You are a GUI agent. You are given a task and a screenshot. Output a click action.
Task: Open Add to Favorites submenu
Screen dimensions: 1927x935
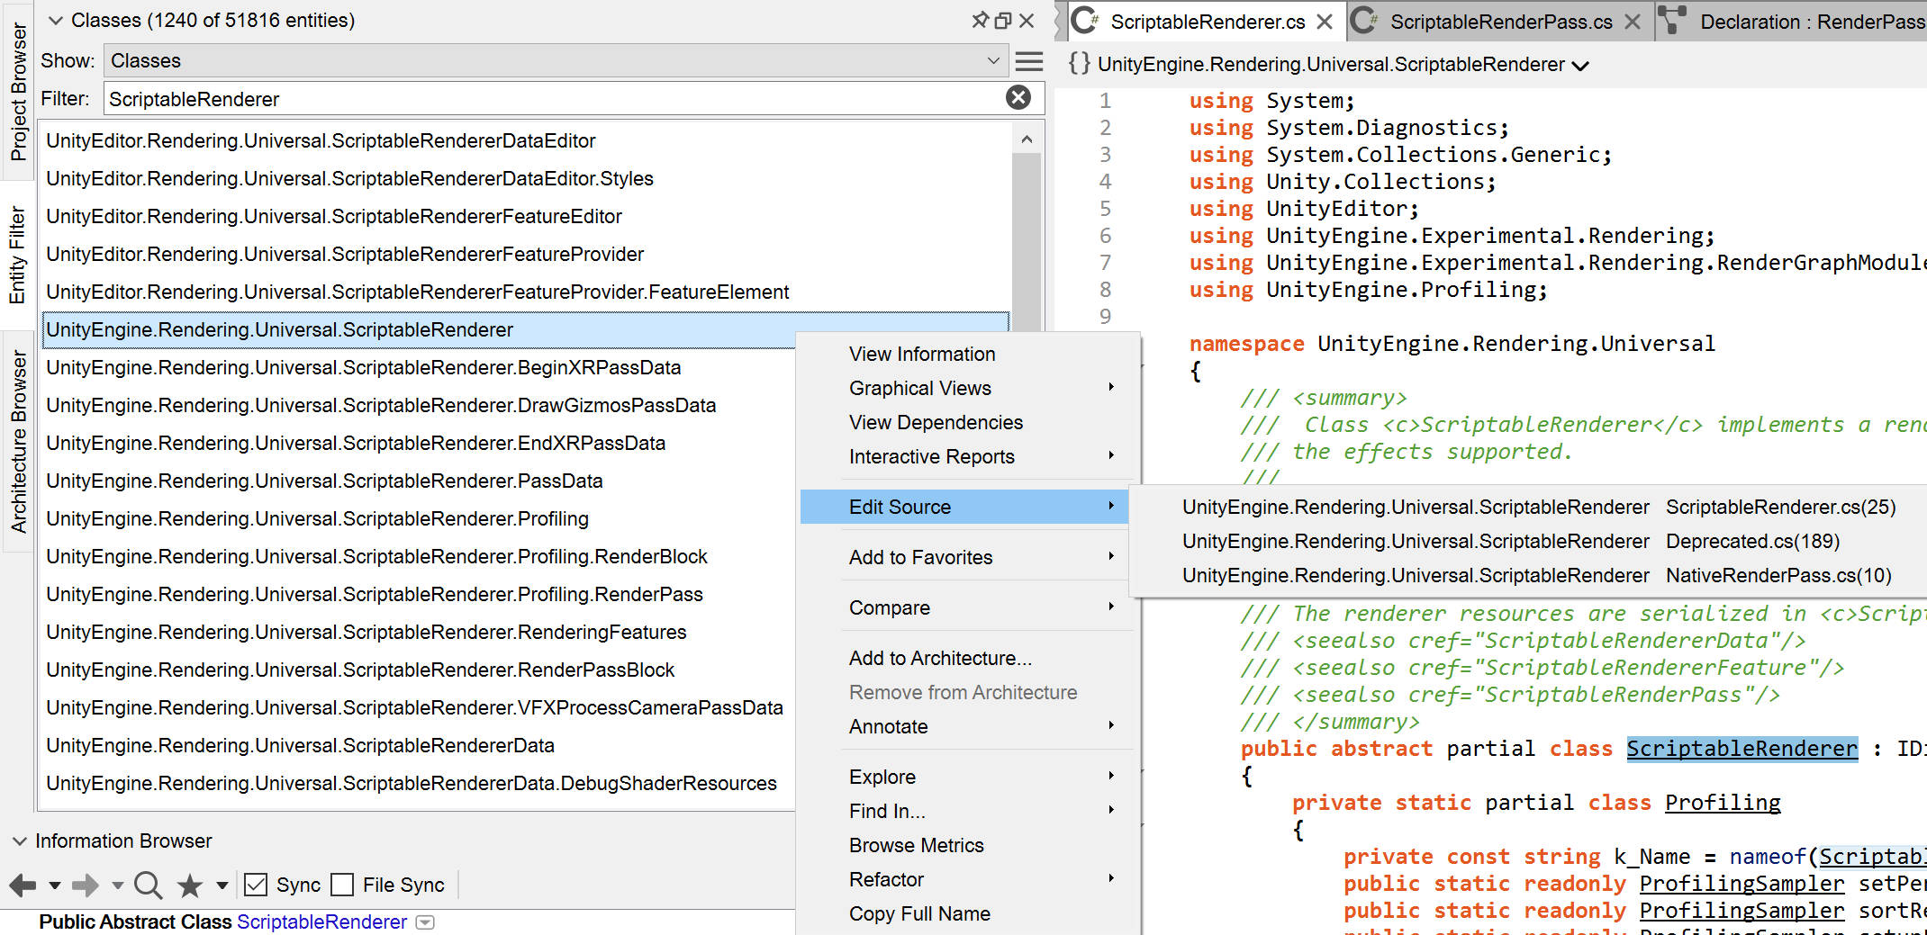pyautogui.click(x=966, y=557)
